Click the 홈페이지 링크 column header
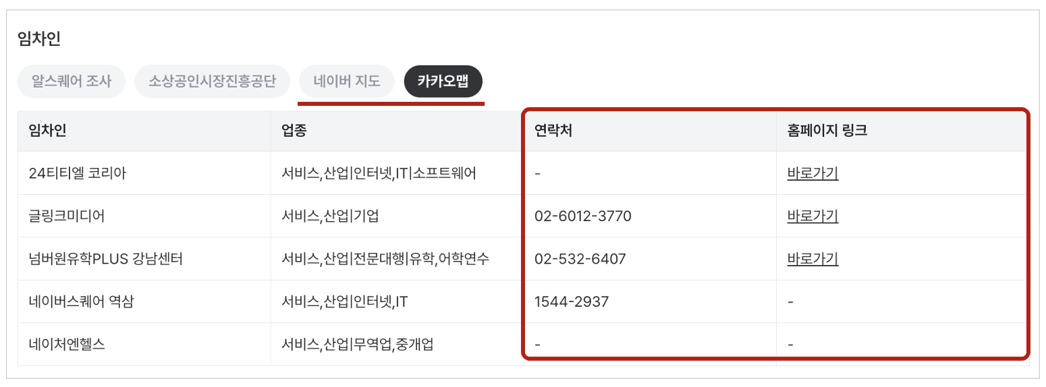The image size is (1046, 387). point(827,131)
